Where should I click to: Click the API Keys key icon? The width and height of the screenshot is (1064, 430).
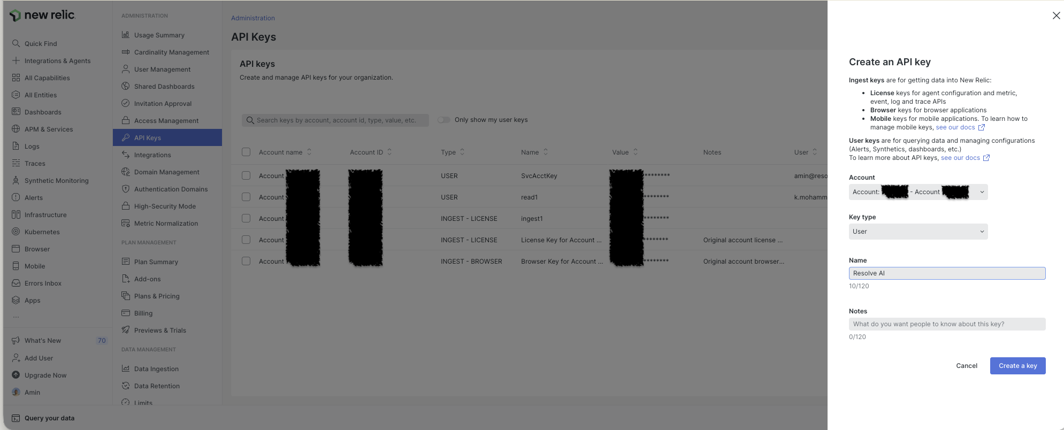tap(126, 137)
